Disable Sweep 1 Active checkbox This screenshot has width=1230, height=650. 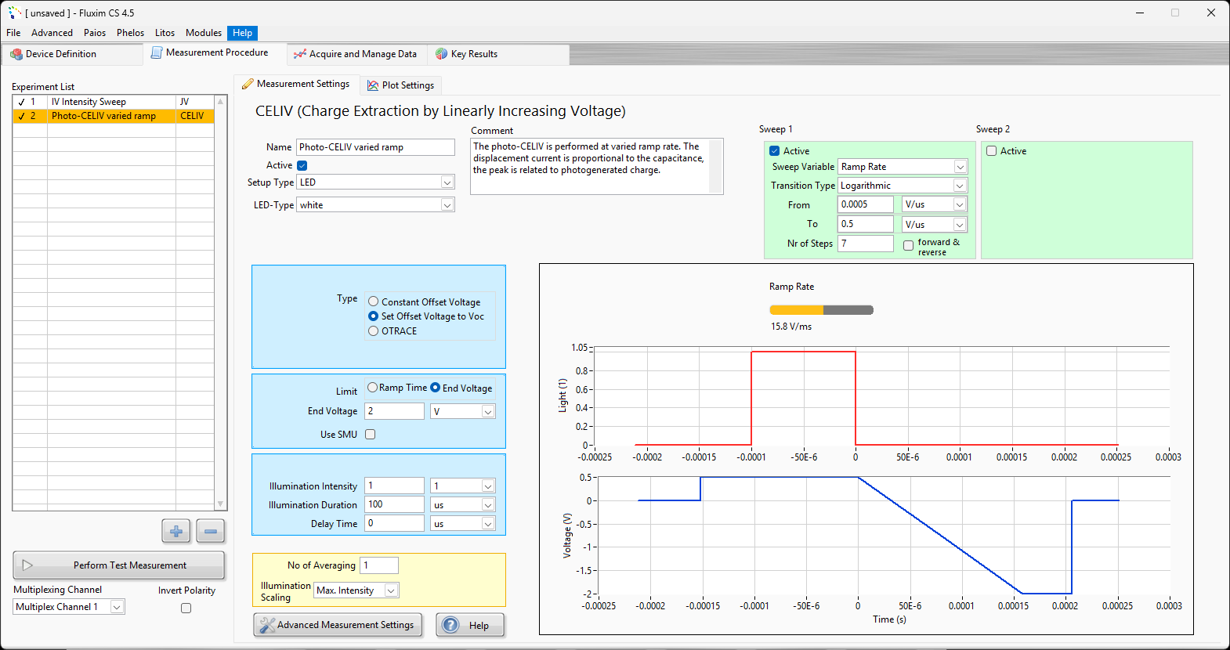point(774,151)
